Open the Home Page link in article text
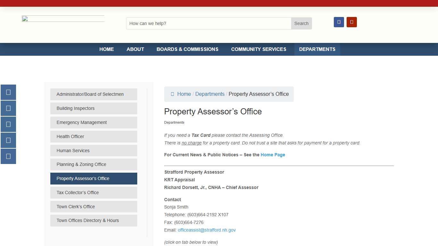The image size is (438, 246). [273, 155]
